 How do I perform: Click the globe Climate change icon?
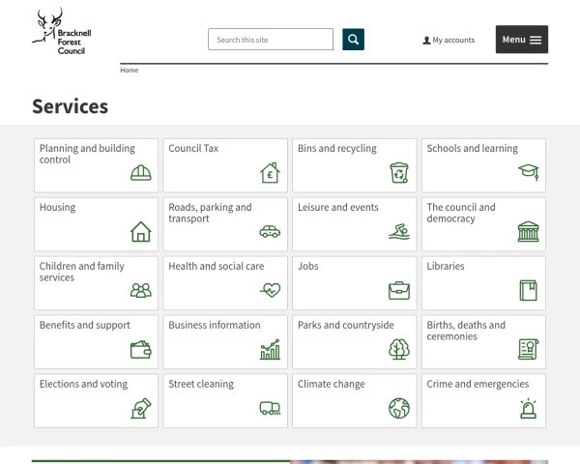tap(399, 408)
